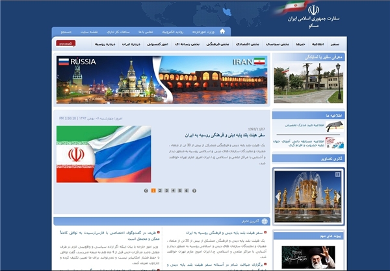Click the Iran emblem logo in header

click(x=313, y=10)
